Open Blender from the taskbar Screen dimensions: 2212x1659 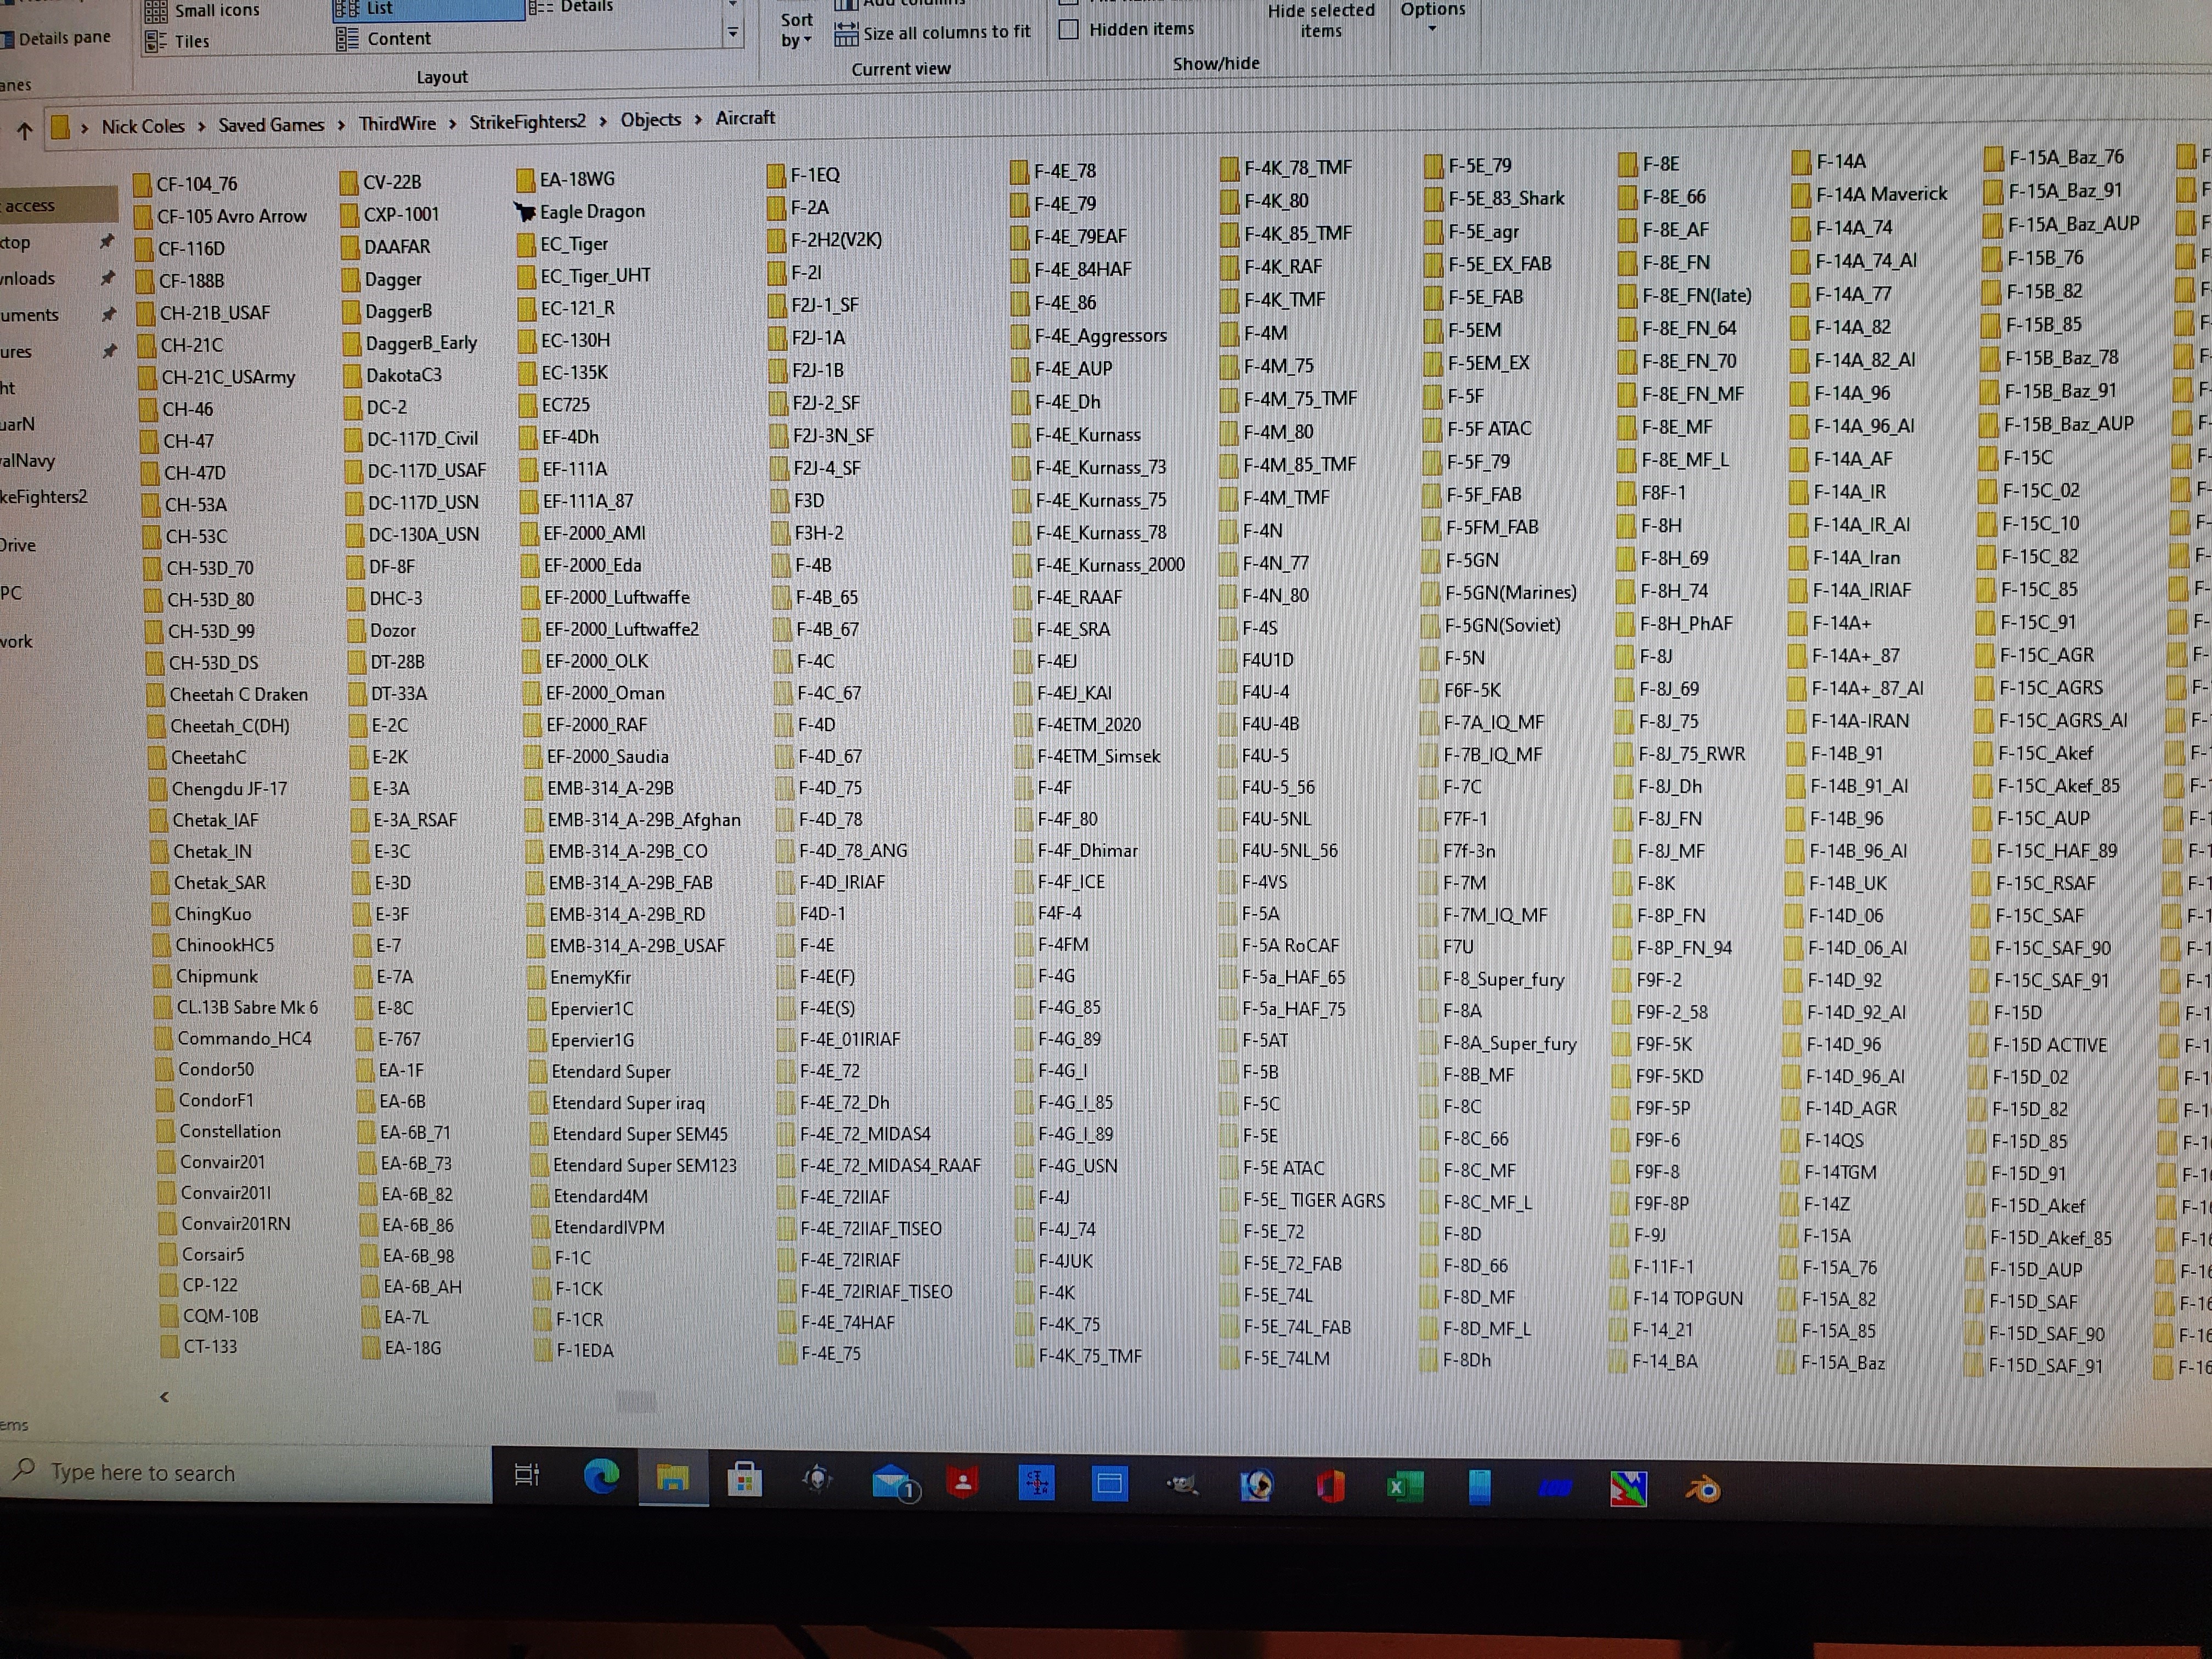pos(1702,1489)
